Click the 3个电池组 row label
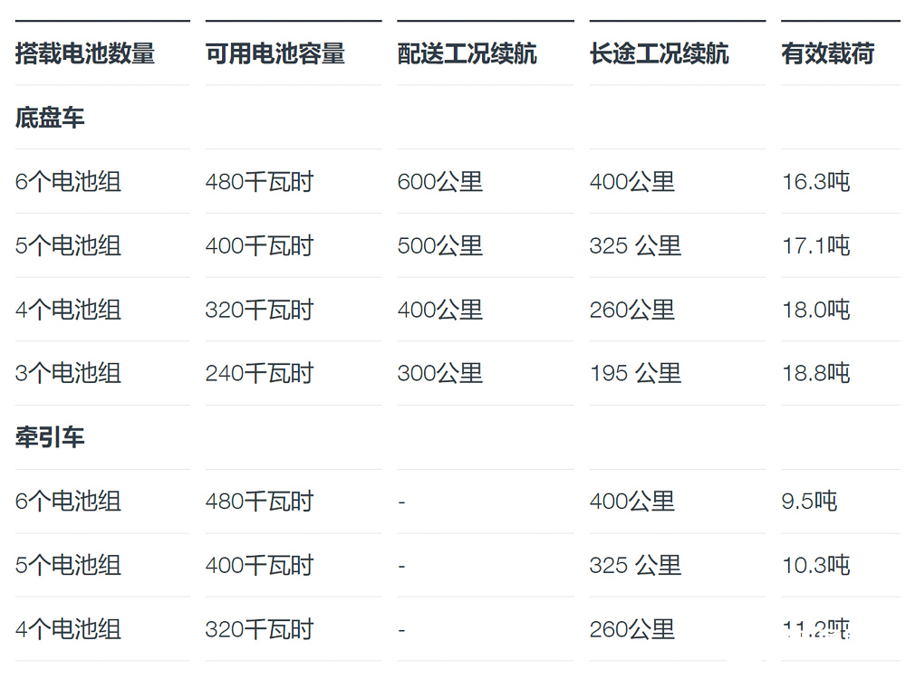This screenshot has height=679, width=906. click(x=68, y=373)
